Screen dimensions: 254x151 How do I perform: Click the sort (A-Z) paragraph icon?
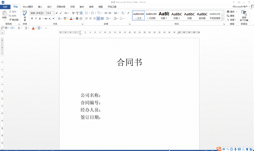tap(122, 13)
